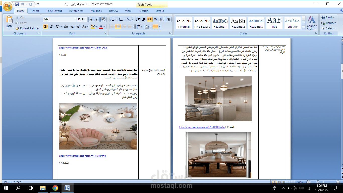
Task: Click the Paste clipboard icon
Action: pos(9,20)
